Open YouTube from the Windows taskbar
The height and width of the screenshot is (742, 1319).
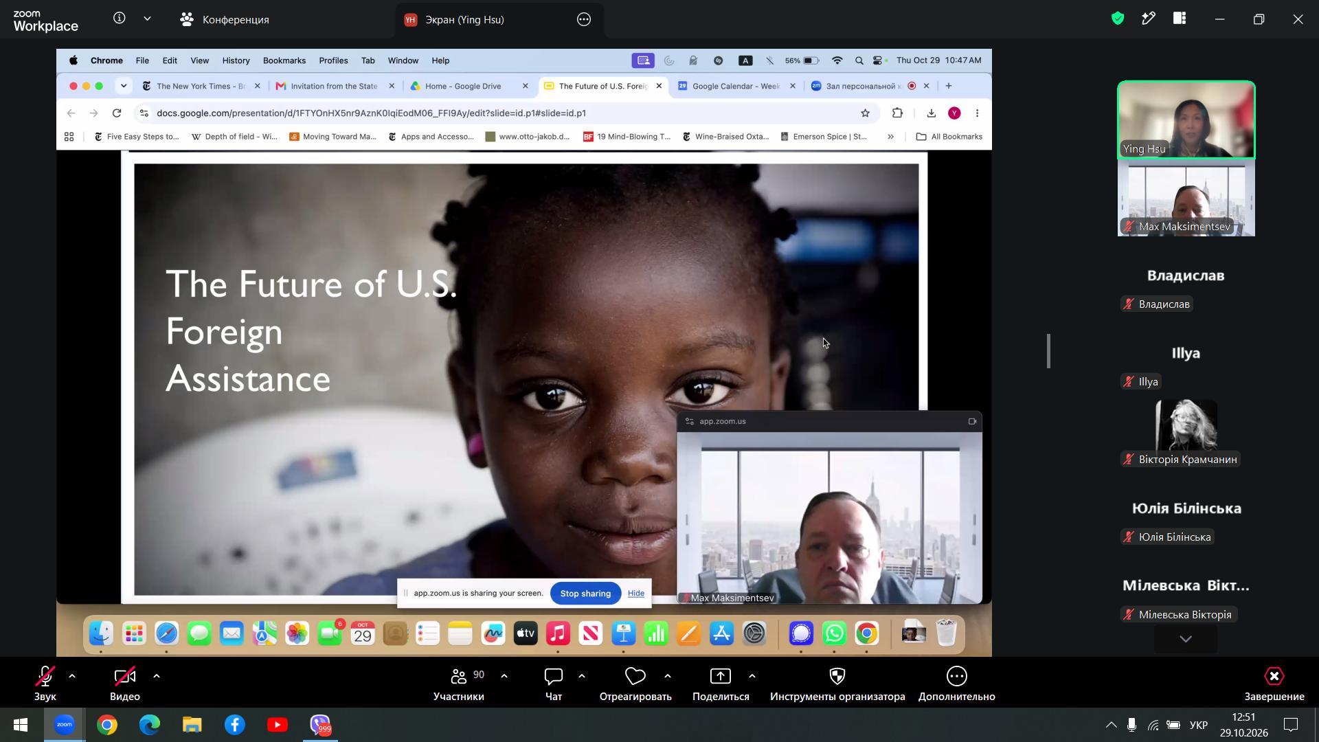click(278, 725)
